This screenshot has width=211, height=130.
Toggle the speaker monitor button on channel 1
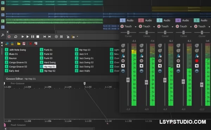click(x=123, y=66)
